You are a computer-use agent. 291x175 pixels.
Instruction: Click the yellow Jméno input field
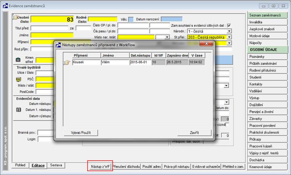coord(52,35)
